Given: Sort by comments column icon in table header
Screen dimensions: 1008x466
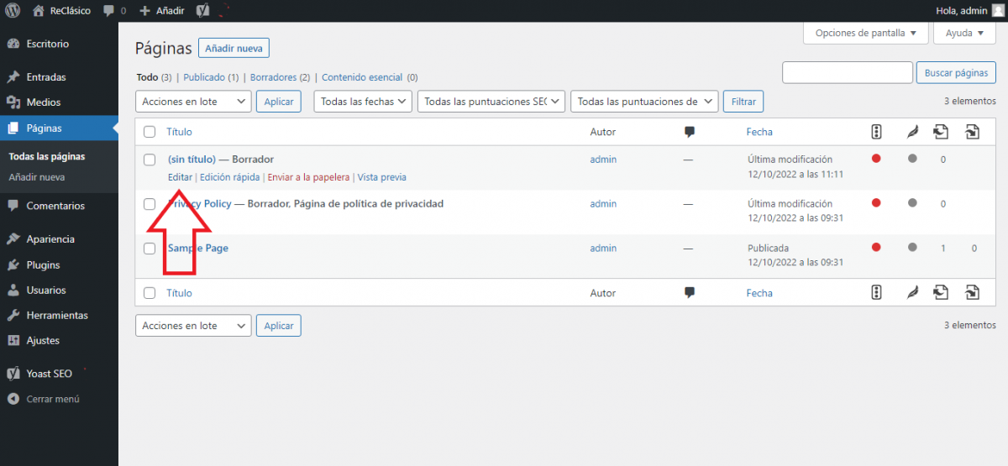Looking at the screenshot, I should pyautogui.click(x=690, y=132).
